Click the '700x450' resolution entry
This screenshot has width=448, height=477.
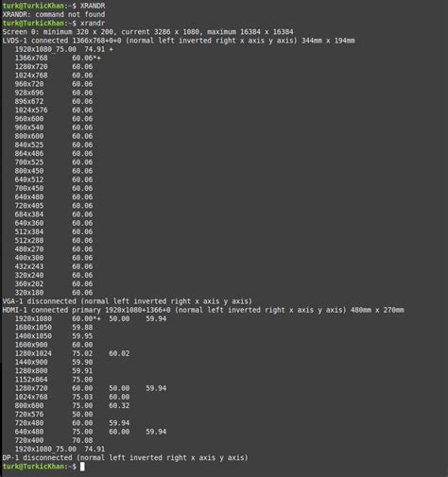[x=29, y=188]
